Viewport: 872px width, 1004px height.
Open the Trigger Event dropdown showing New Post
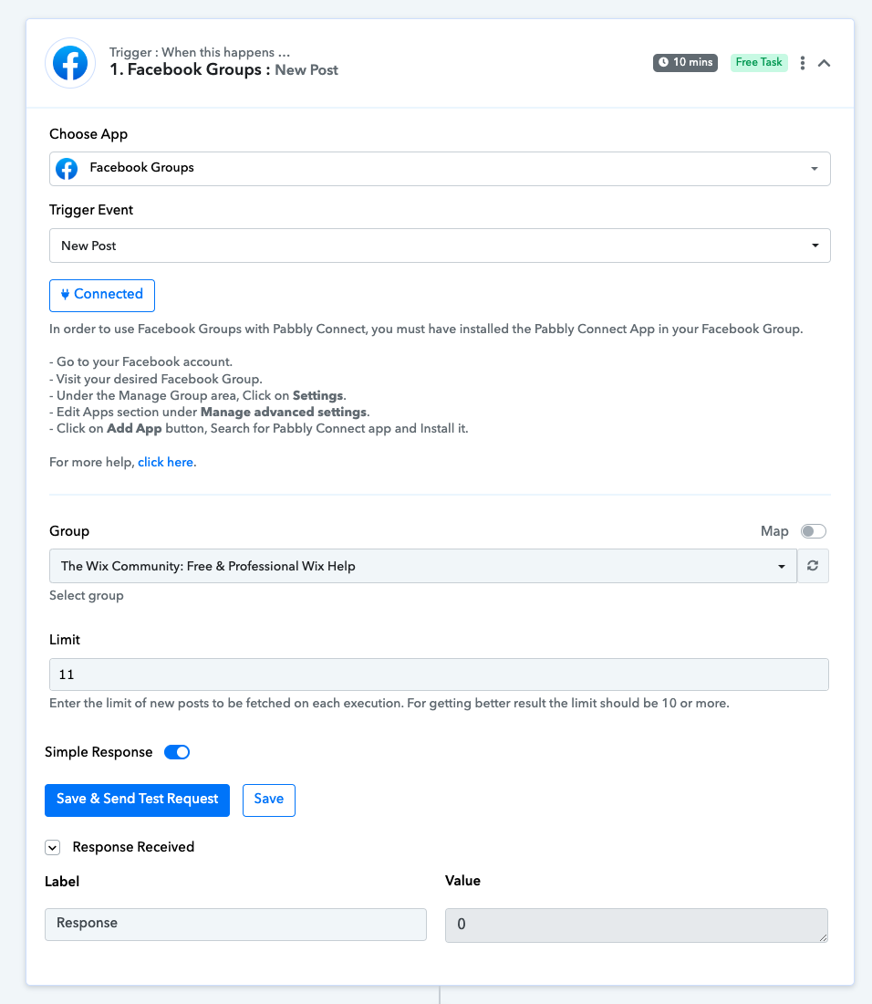[x=440, y=246]
